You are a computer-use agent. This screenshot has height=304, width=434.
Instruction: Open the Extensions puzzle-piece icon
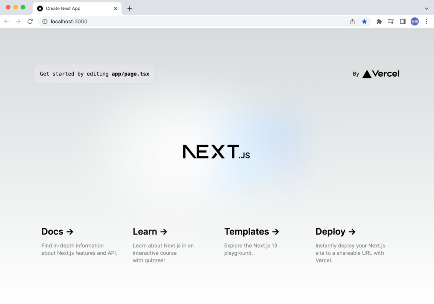tap(379, 21)
